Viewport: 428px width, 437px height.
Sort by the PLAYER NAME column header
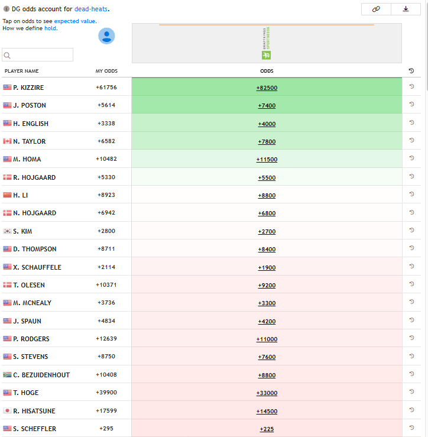22,71
